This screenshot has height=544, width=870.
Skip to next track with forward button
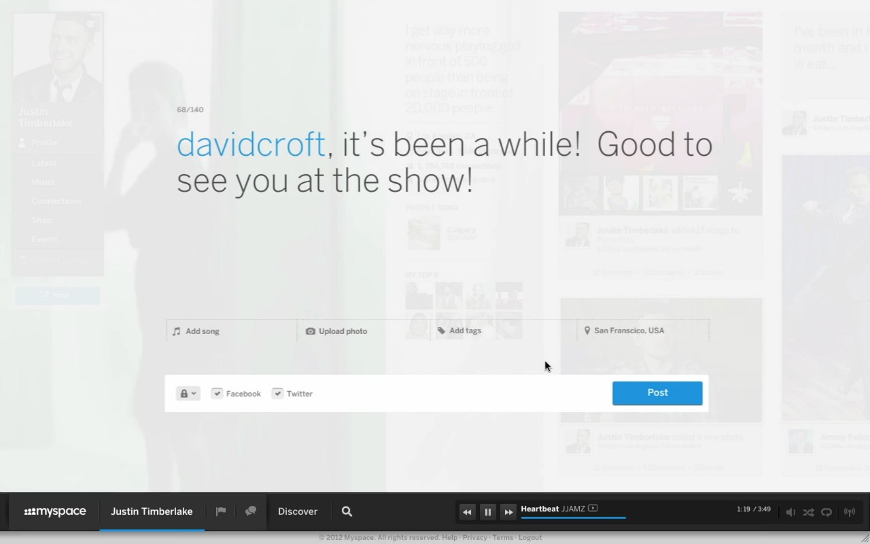click(508, 512)
